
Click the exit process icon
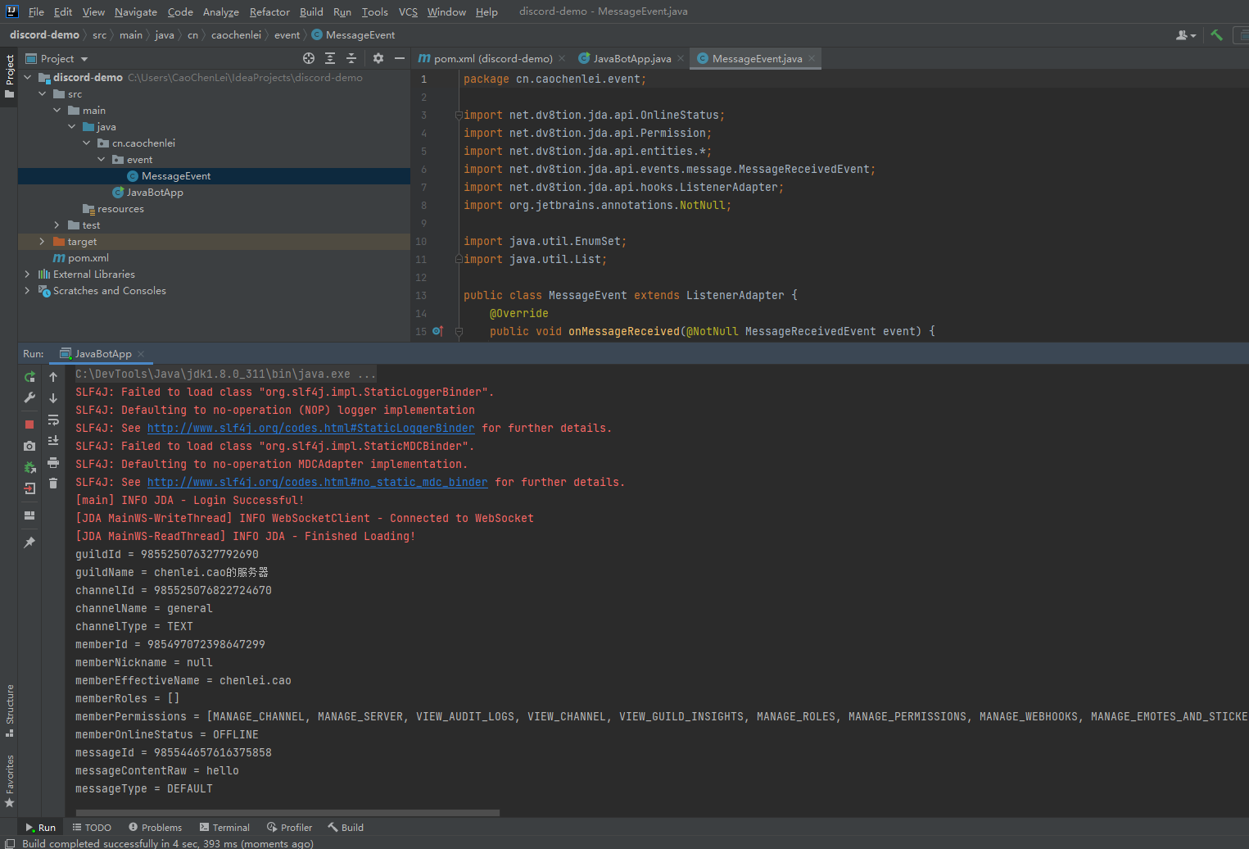pos(29,488)
